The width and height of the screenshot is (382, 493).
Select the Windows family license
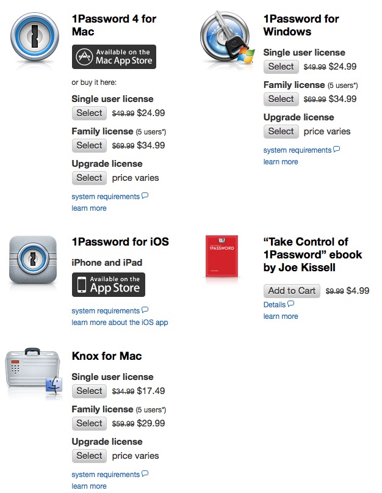(x=281, y=99)
